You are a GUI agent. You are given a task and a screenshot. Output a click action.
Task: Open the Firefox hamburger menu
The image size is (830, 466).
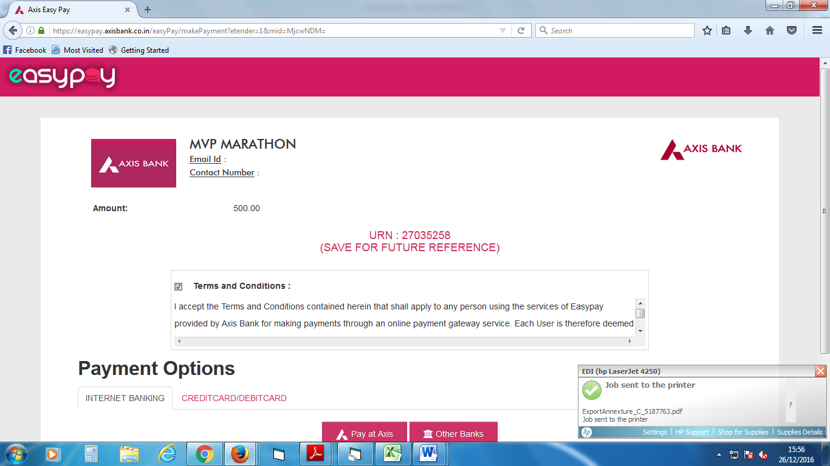[817, 30]
